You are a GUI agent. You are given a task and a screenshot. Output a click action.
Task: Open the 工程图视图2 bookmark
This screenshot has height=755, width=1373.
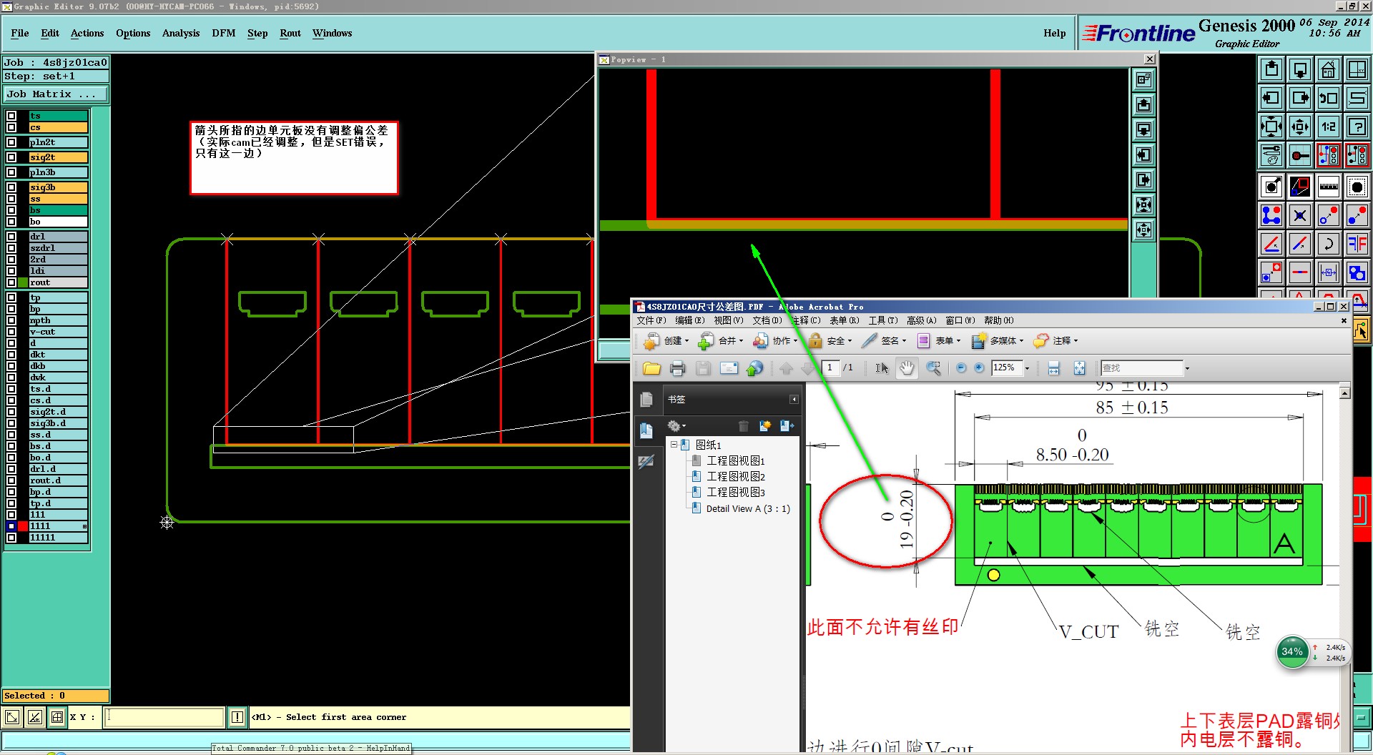(x=736, y=476)
